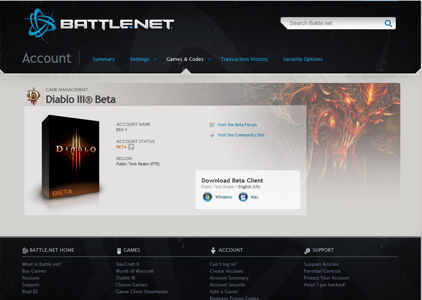Click the Games footer mouse icon

[x=119, y=251]
